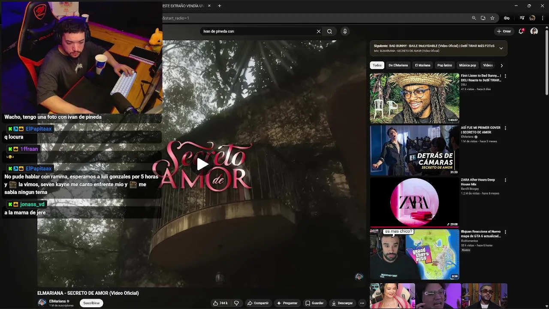Open more actions ellipsis below the video

coord(362,303)
